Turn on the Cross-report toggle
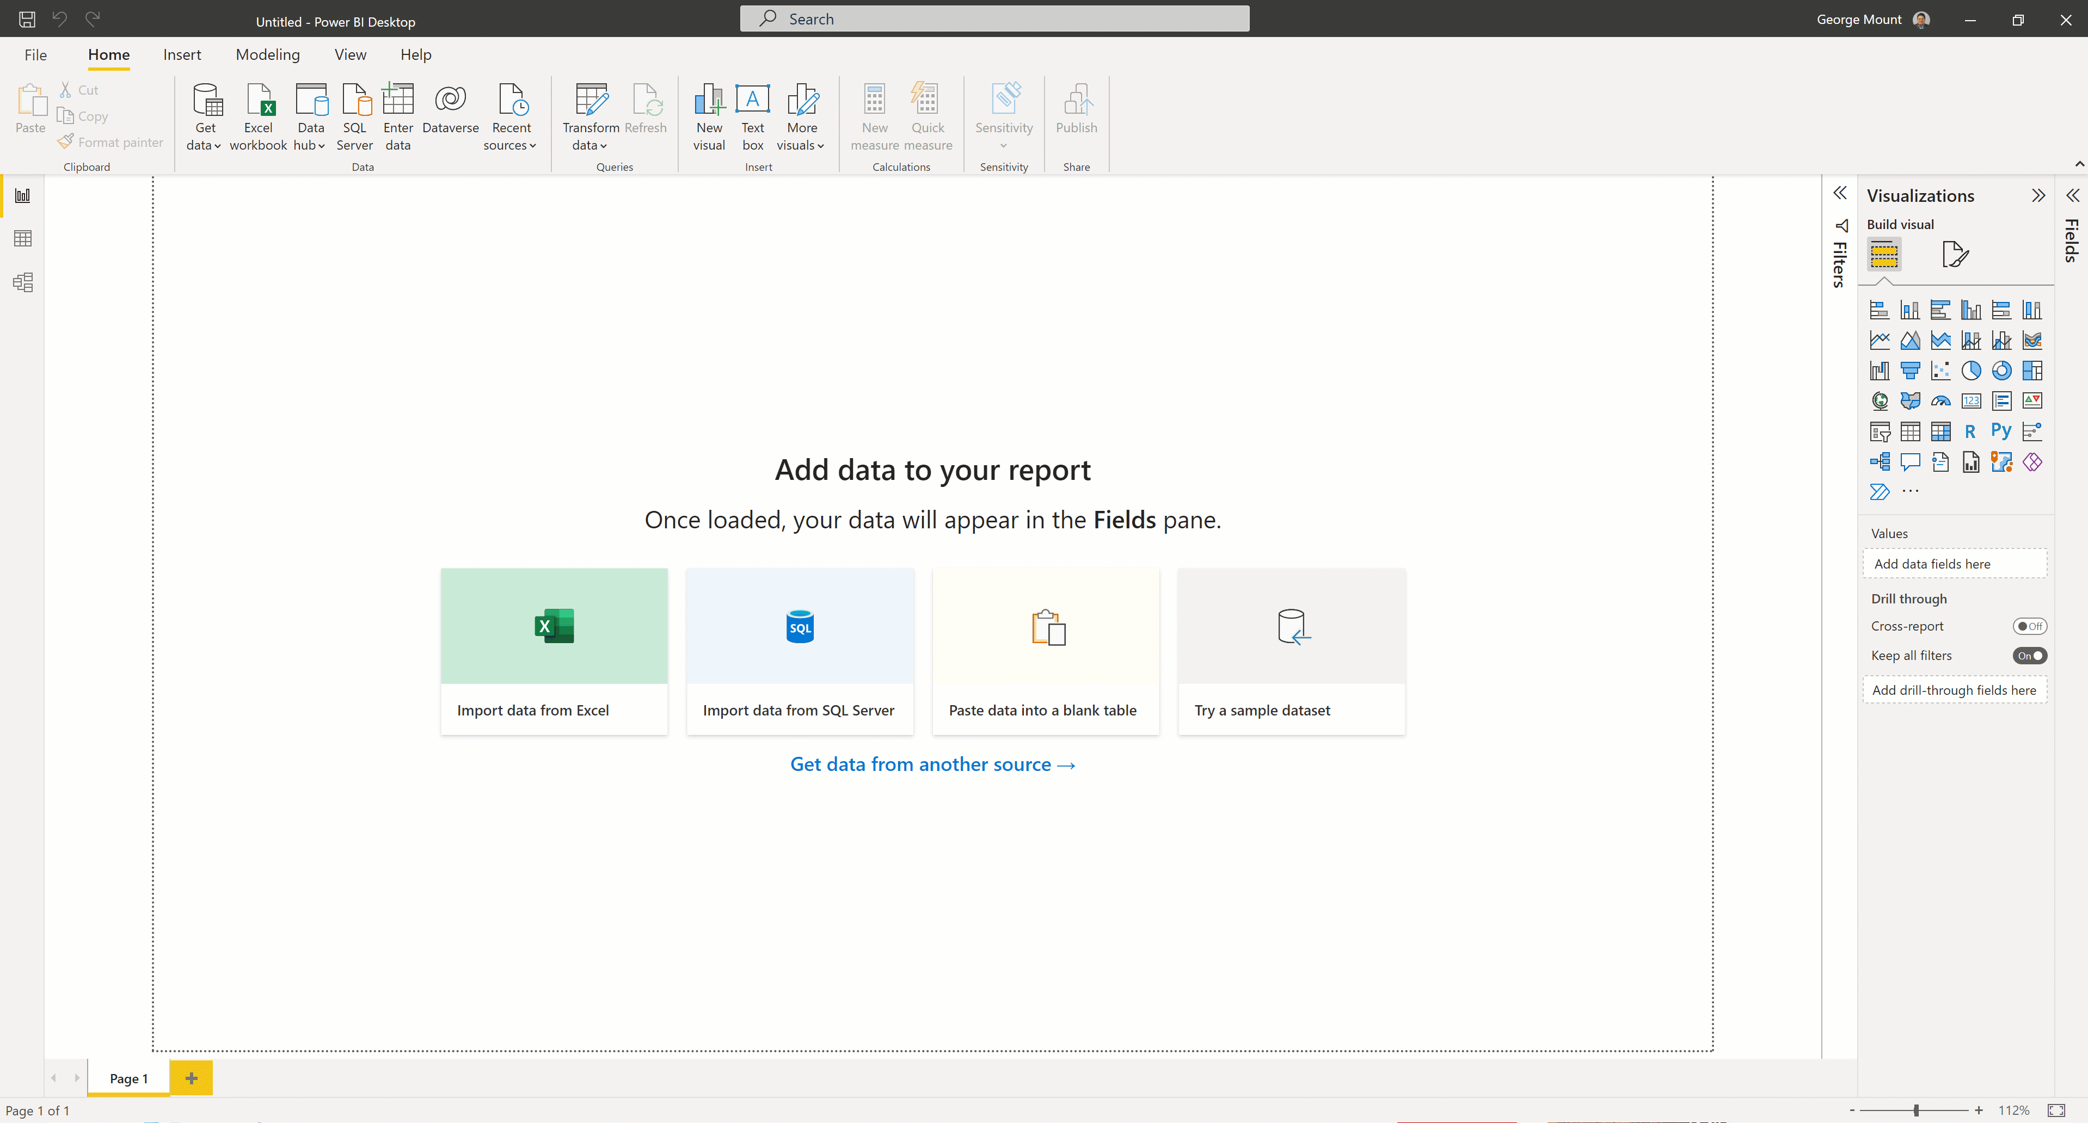Viewport: 2088px width, 1123px height. tap(2029, 626)
